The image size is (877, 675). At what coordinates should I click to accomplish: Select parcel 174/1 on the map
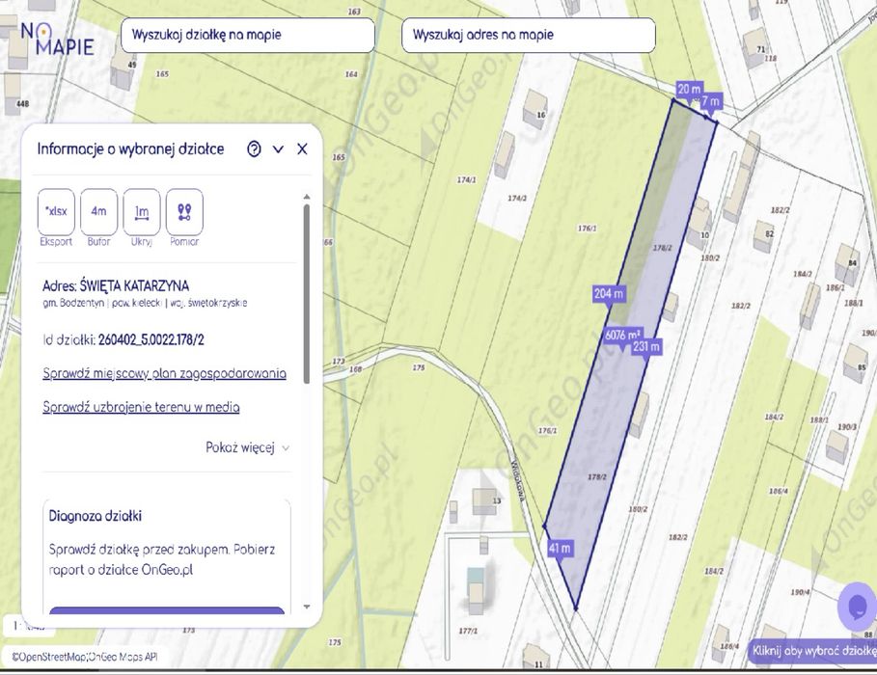(x=466, y=180)
